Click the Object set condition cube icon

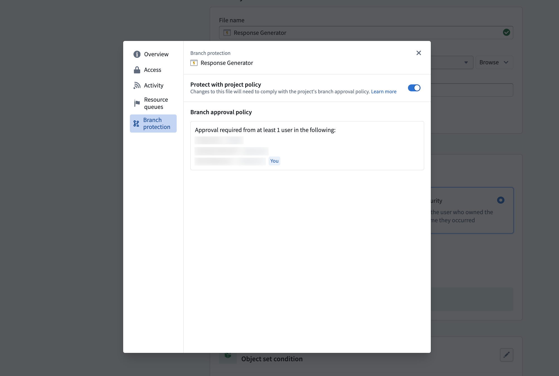click(x=228, y=356)
